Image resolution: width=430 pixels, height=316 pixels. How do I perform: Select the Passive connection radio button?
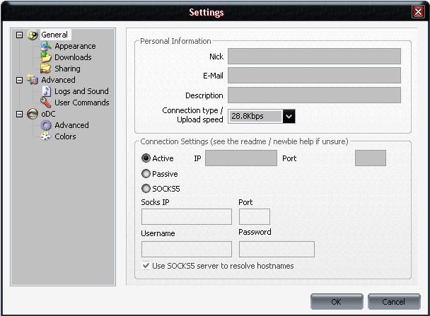(146, 174)
